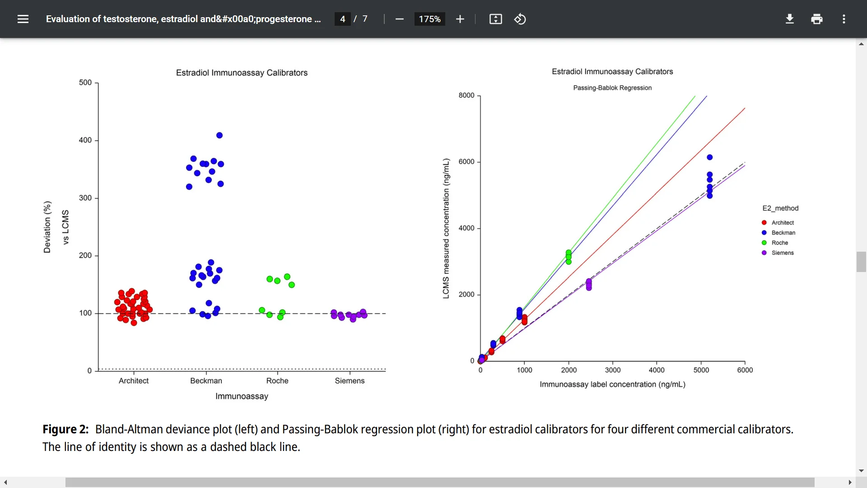Image resolution: width=867 pixels, height=488 pixels.
Task: Click the 'Figure 2:' caption label
Action: pos(65,429)
